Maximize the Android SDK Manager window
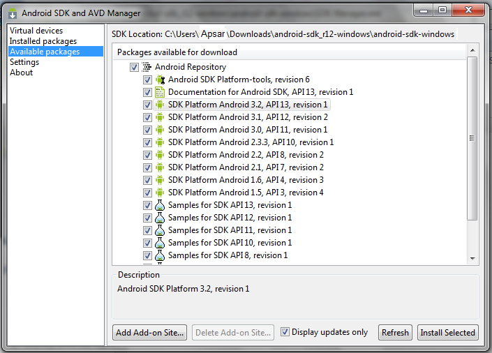Viewport: 492px width, 353px height. click(442, 10)
